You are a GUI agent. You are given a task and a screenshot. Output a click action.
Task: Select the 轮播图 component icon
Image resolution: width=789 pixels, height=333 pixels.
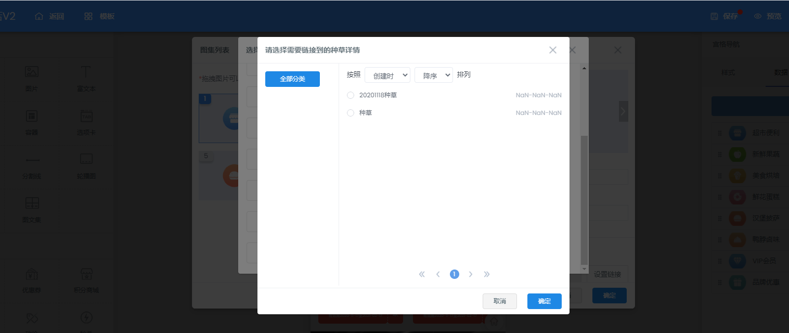point(86,159)
